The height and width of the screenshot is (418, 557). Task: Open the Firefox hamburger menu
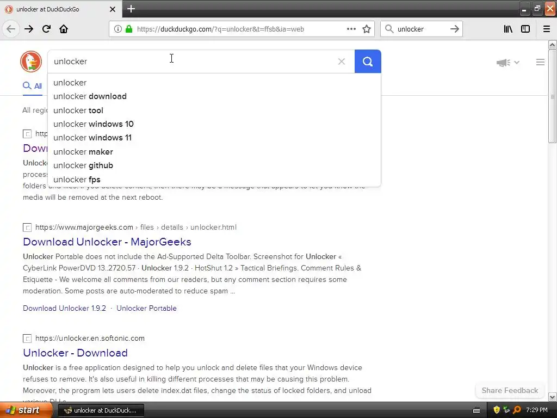[547, 29]
